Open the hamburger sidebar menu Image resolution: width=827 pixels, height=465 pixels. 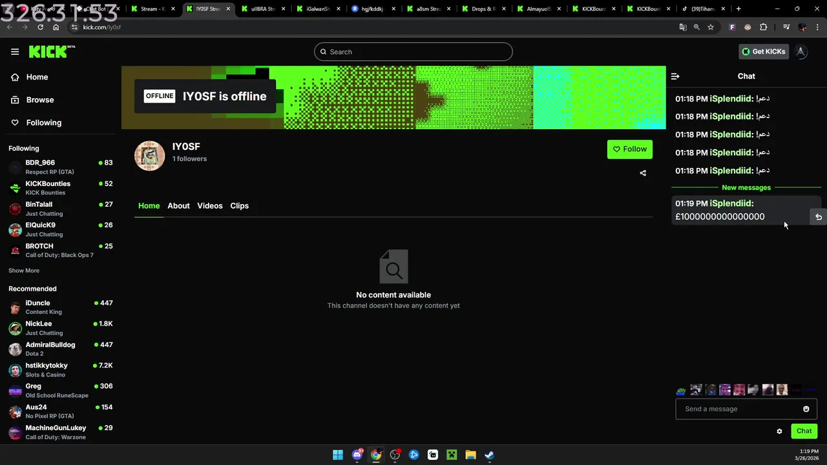click(15, 52)
